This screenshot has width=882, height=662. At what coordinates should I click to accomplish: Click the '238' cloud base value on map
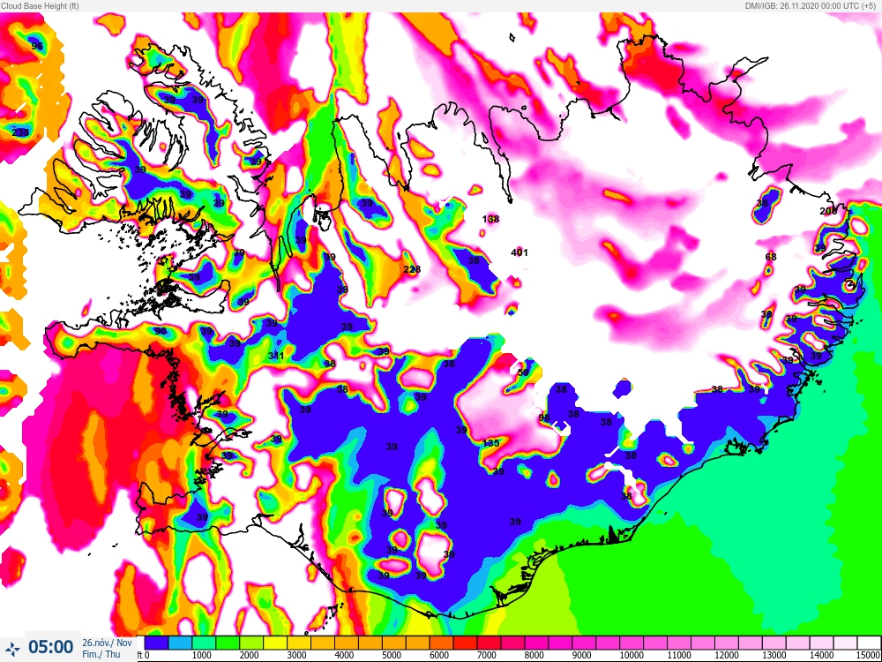click(20, 132)
